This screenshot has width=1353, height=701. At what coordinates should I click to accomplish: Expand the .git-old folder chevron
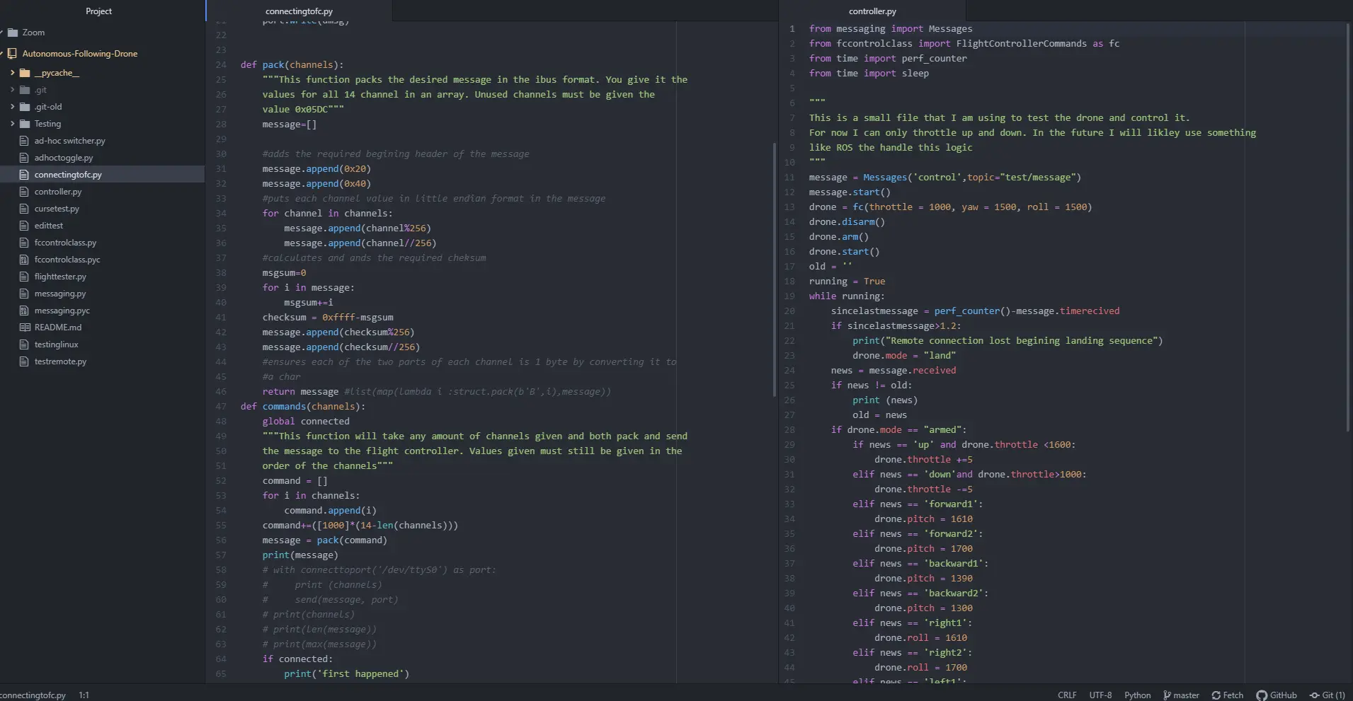point(12,107)
